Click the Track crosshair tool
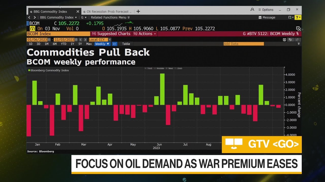This screenshot has height=182, width=325. coord(149,68)
